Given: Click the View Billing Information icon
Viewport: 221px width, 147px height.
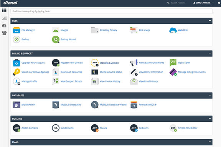Looking at the screenshot, I should coord(134,72).
